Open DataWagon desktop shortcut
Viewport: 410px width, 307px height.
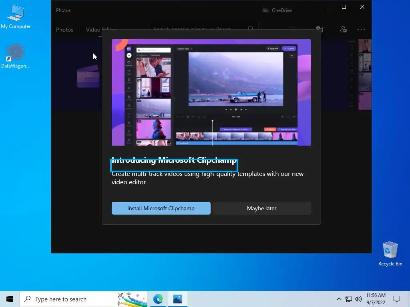(16, 56)
